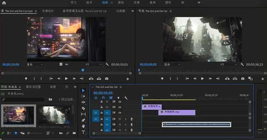This screenshot has width=267, height=140.
Task: Add marker in Source monitor
Action: 26,79
